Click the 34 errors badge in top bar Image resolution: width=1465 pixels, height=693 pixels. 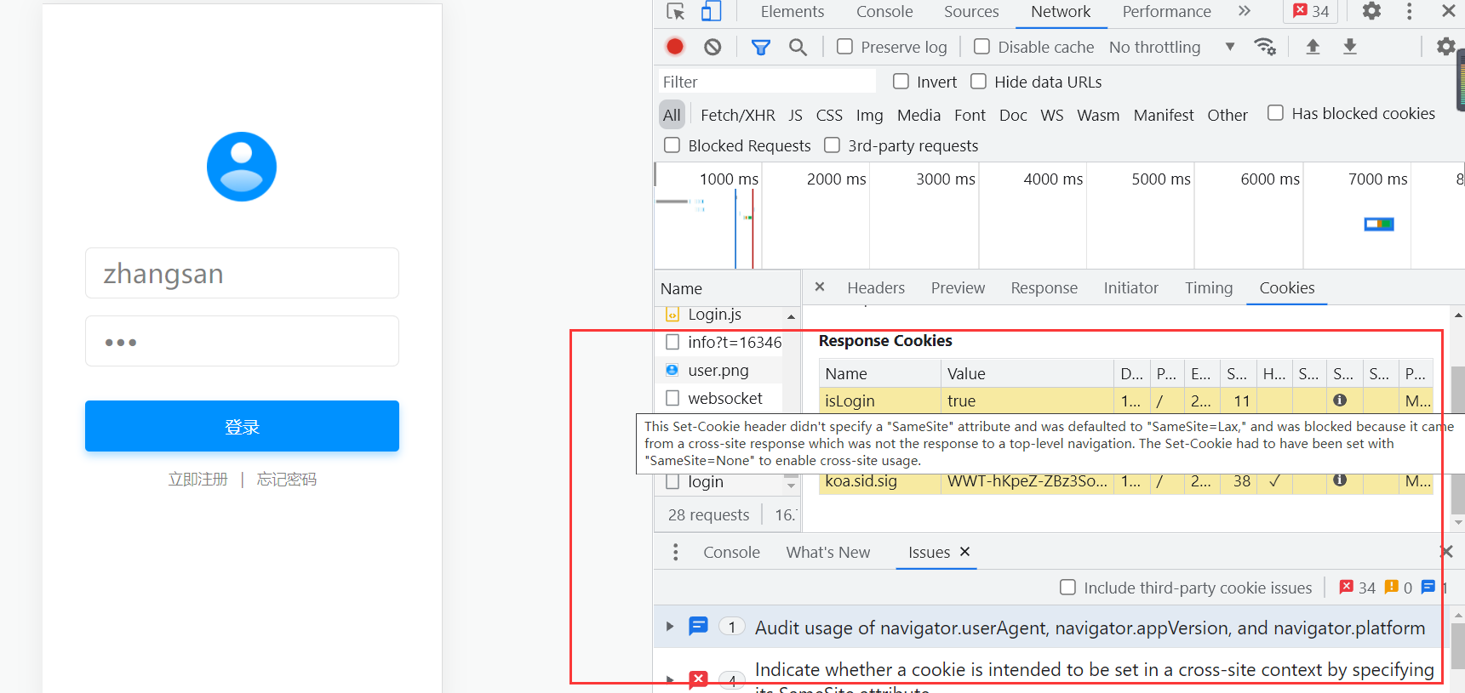tap(1311, 11)
